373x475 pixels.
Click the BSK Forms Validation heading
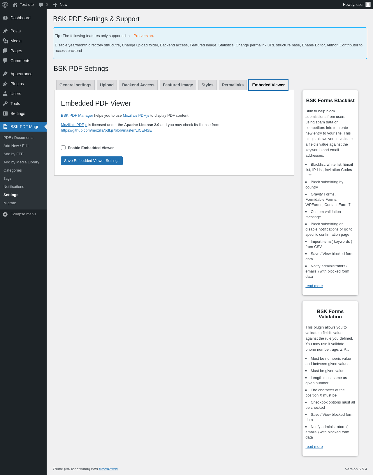click(330, 314)
